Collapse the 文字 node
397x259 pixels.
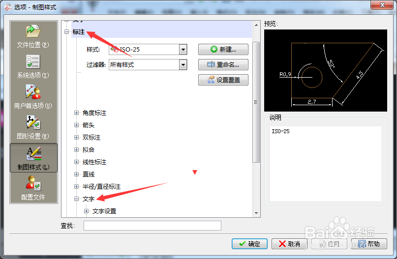76,199
